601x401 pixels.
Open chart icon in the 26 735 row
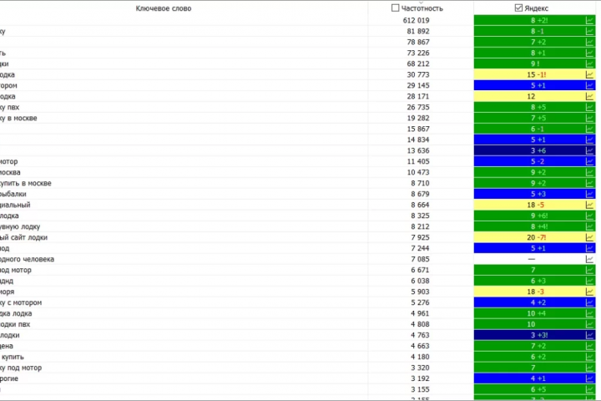click(589, 107)
